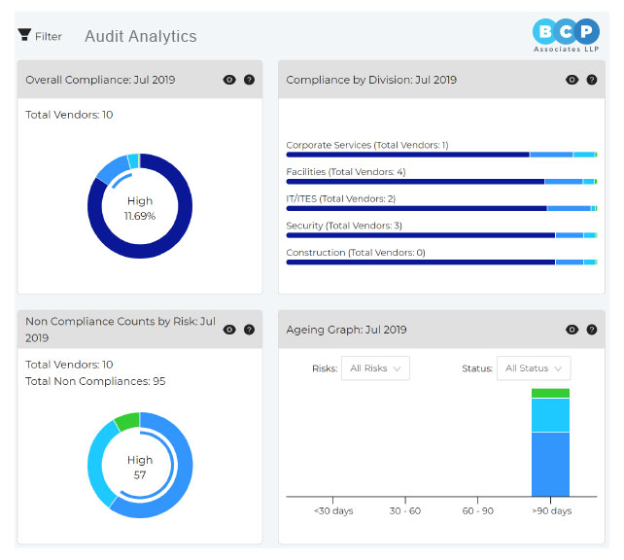Click Ageing Graph: Jul 2019 heading
This screenshot has width=624, height=560.
(x=346, y=330)
